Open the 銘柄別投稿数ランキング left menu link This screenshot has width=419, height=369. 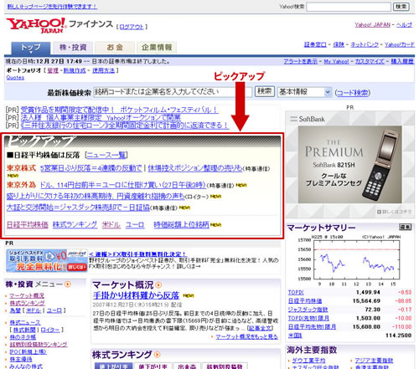39,345
